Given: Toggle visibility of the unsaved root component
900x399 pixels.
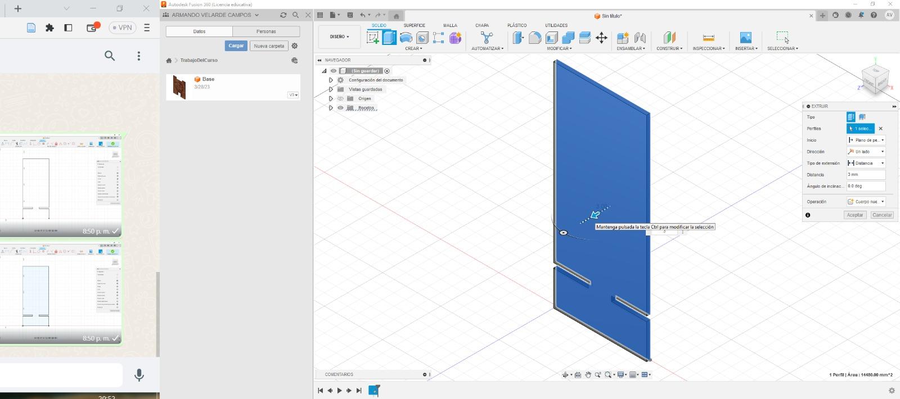Looking at the screenshot, I should [x=334, y=71].
